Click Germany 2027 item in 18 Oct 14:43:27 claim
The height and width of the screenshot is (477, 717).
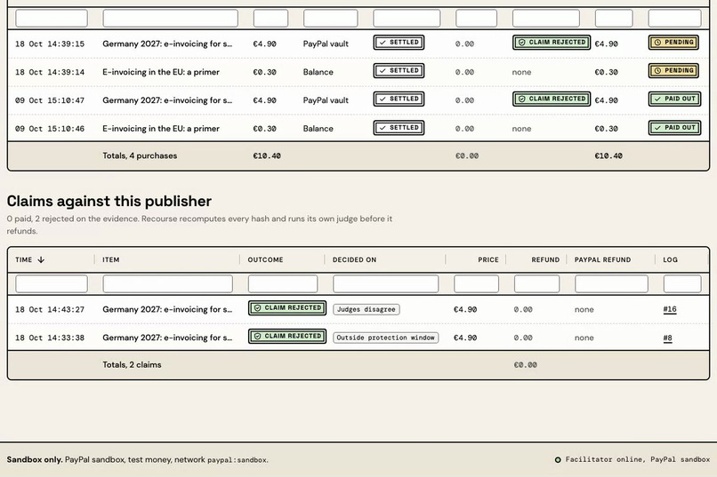[167, 309]
